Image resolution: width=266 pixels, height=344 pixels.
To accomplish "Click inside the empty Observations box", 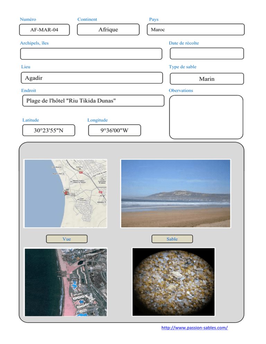I will (206, 117).
